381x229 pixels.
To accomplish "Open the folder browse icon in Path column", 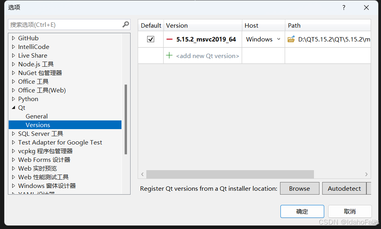I will coord(291,39).
